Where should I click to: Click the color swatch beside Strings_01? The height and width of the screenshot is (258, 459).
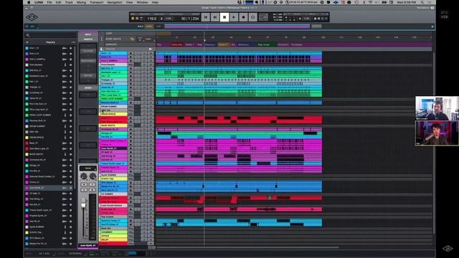click(27, 166)
